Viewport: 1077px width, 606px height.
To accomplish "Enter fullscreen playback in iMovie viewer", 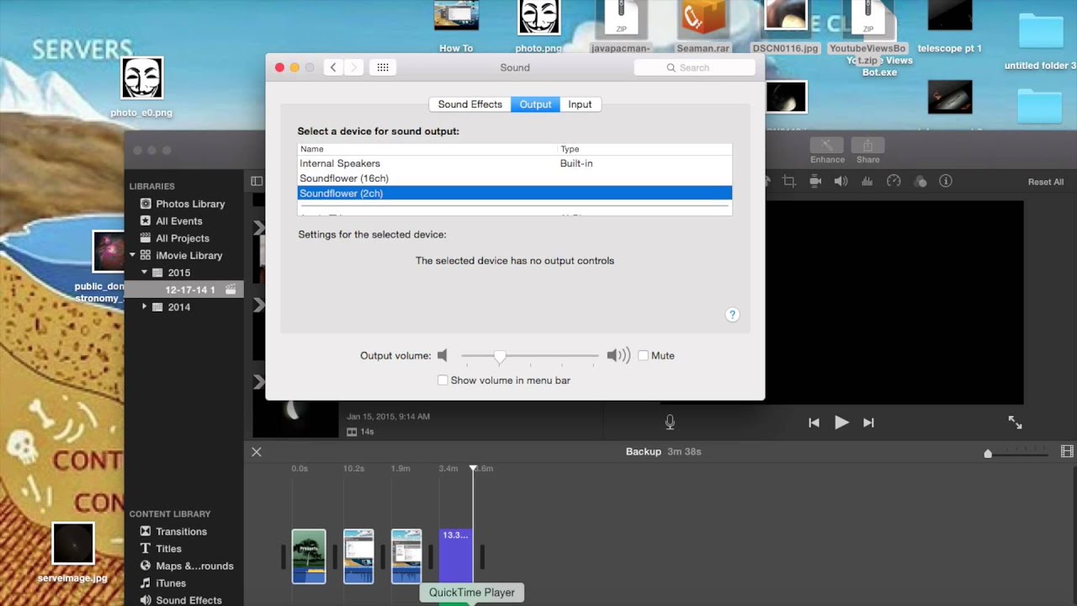I will 1015,423.
